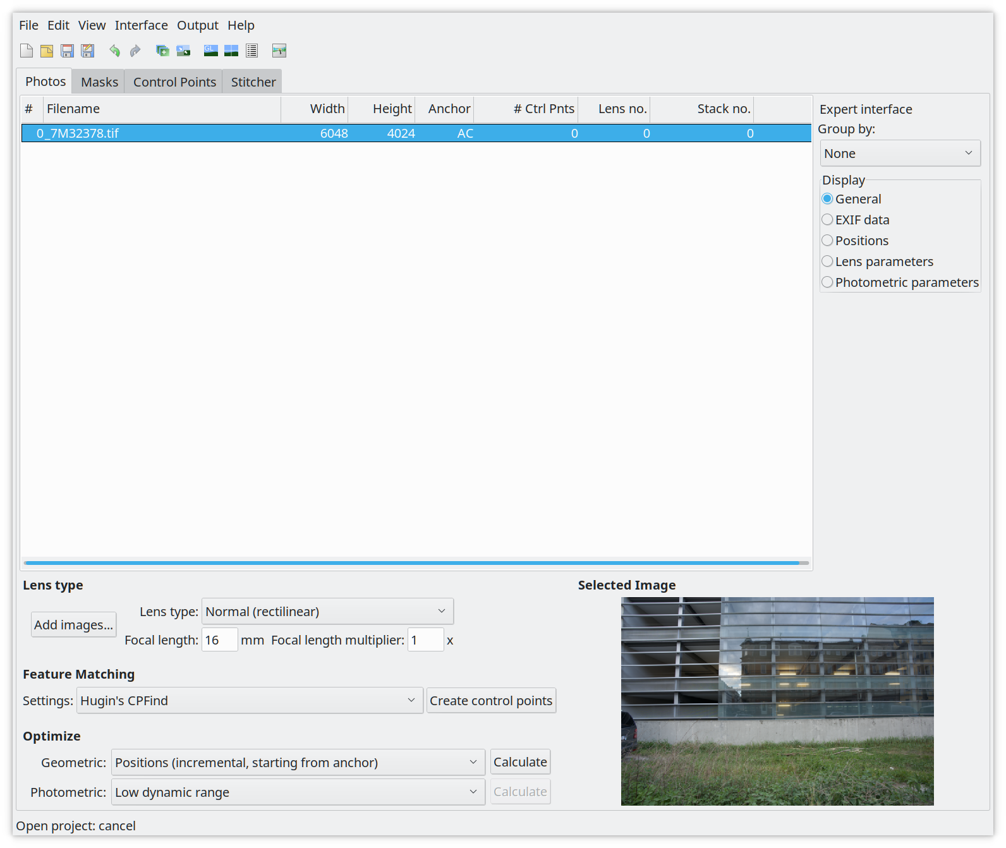Click the Add images... button
Viewport: 1006px width, 848px height.
(73, 625)
